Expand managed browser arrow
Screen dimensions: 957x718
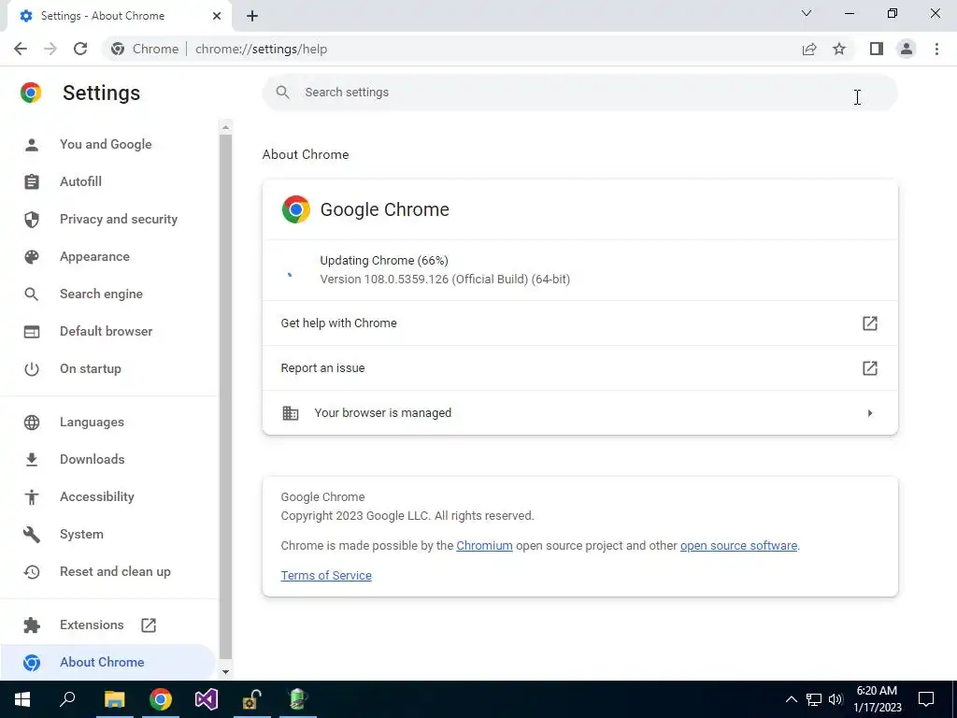click(x=870, y=413)
